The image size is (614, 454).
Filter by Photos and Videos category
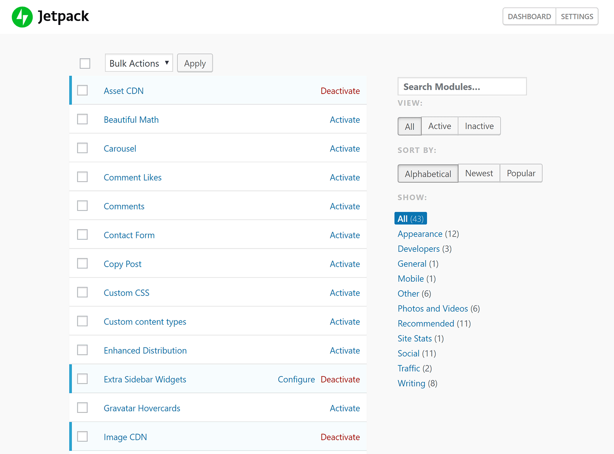pos(439,309)
